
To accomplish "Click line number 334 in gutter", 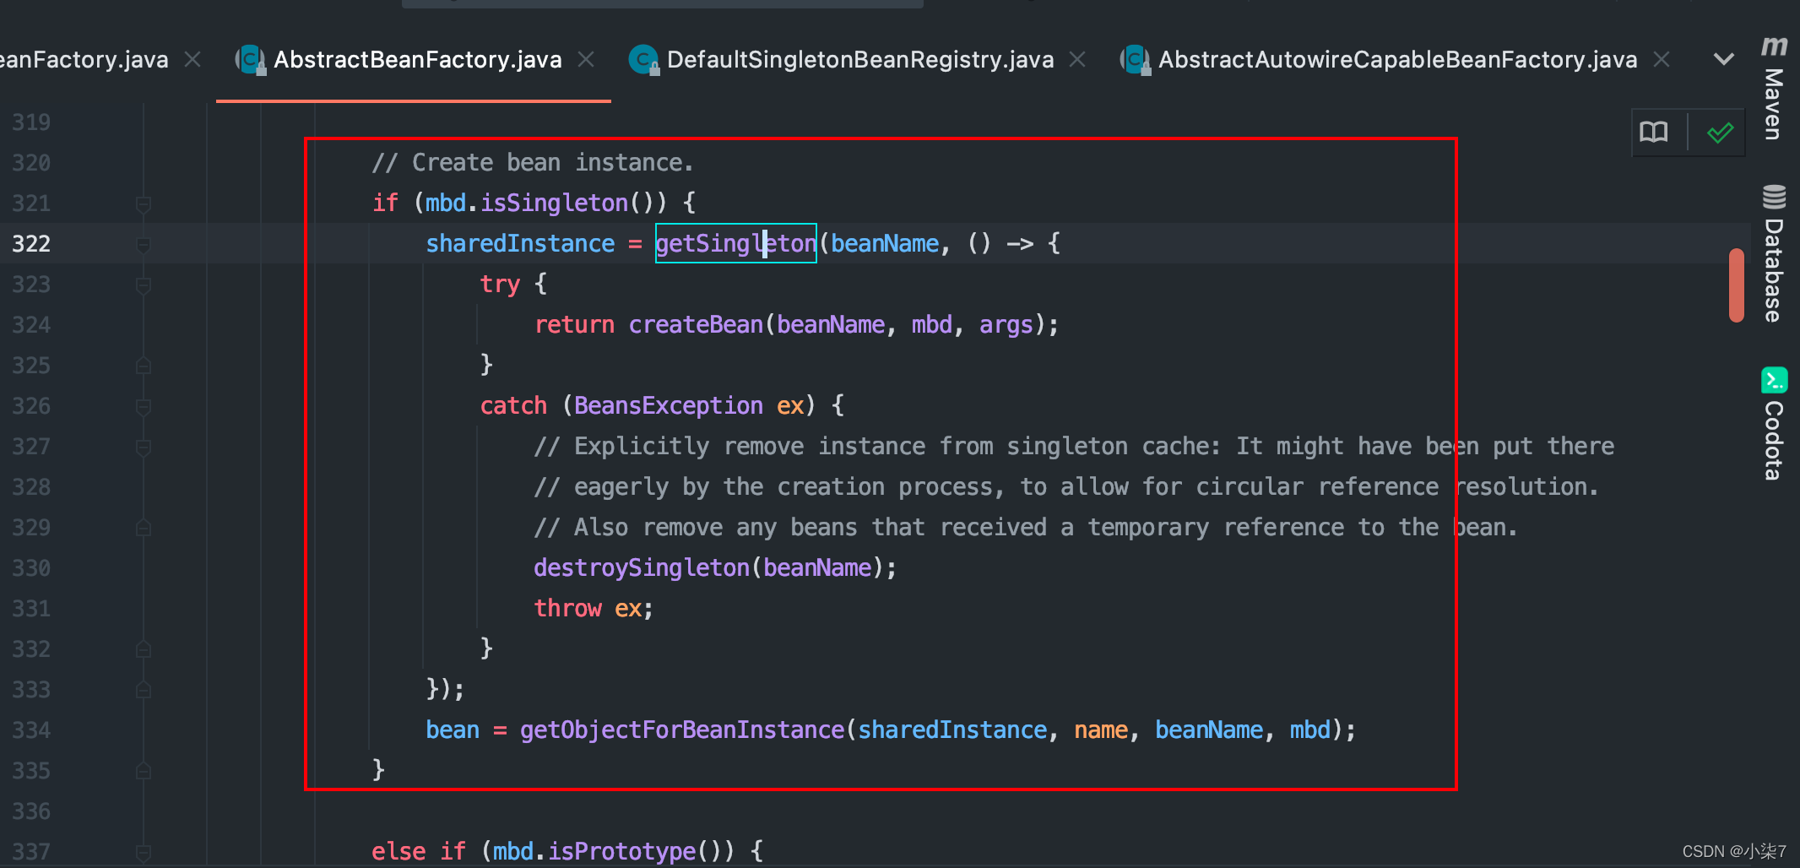I will tap(31, 730).
